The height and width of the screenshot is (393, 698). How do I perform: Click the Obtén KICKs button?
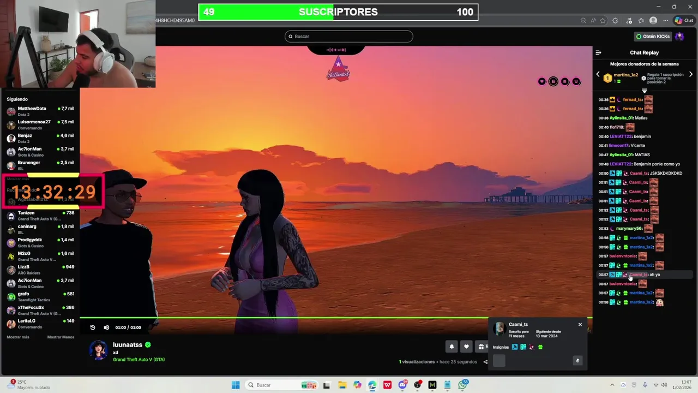[x=653, y=37]
